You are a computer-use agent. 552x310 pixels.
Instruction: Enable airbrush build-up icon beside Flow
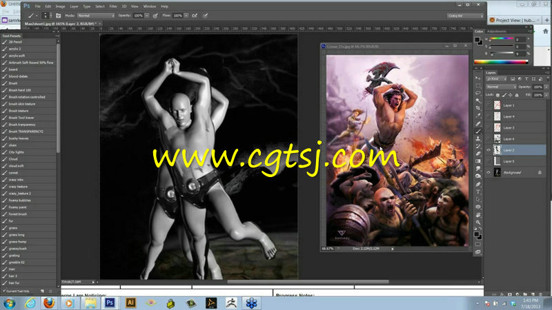pos(195,15)
